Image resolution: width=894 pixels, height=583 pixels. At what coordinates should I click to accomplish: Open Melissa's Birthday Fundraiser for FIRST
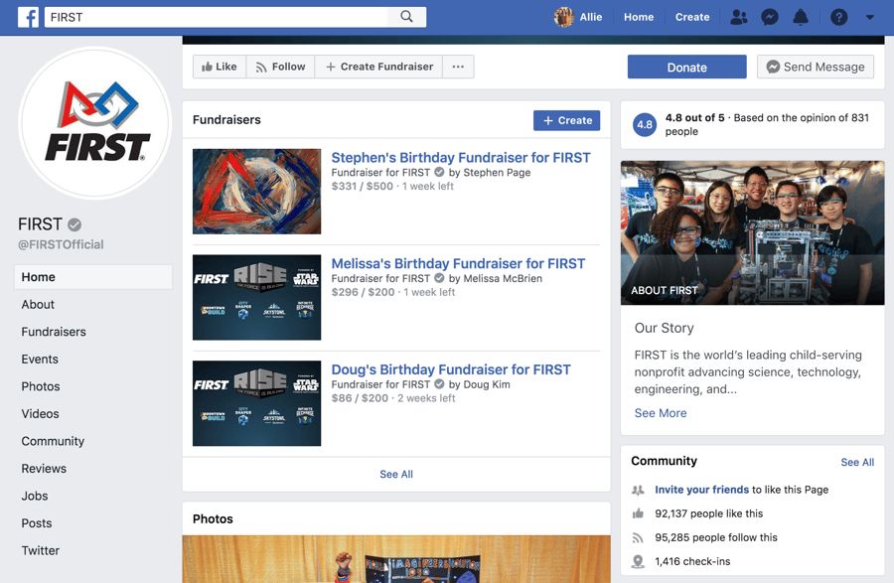pyautogui.click(x=458, y=263)
